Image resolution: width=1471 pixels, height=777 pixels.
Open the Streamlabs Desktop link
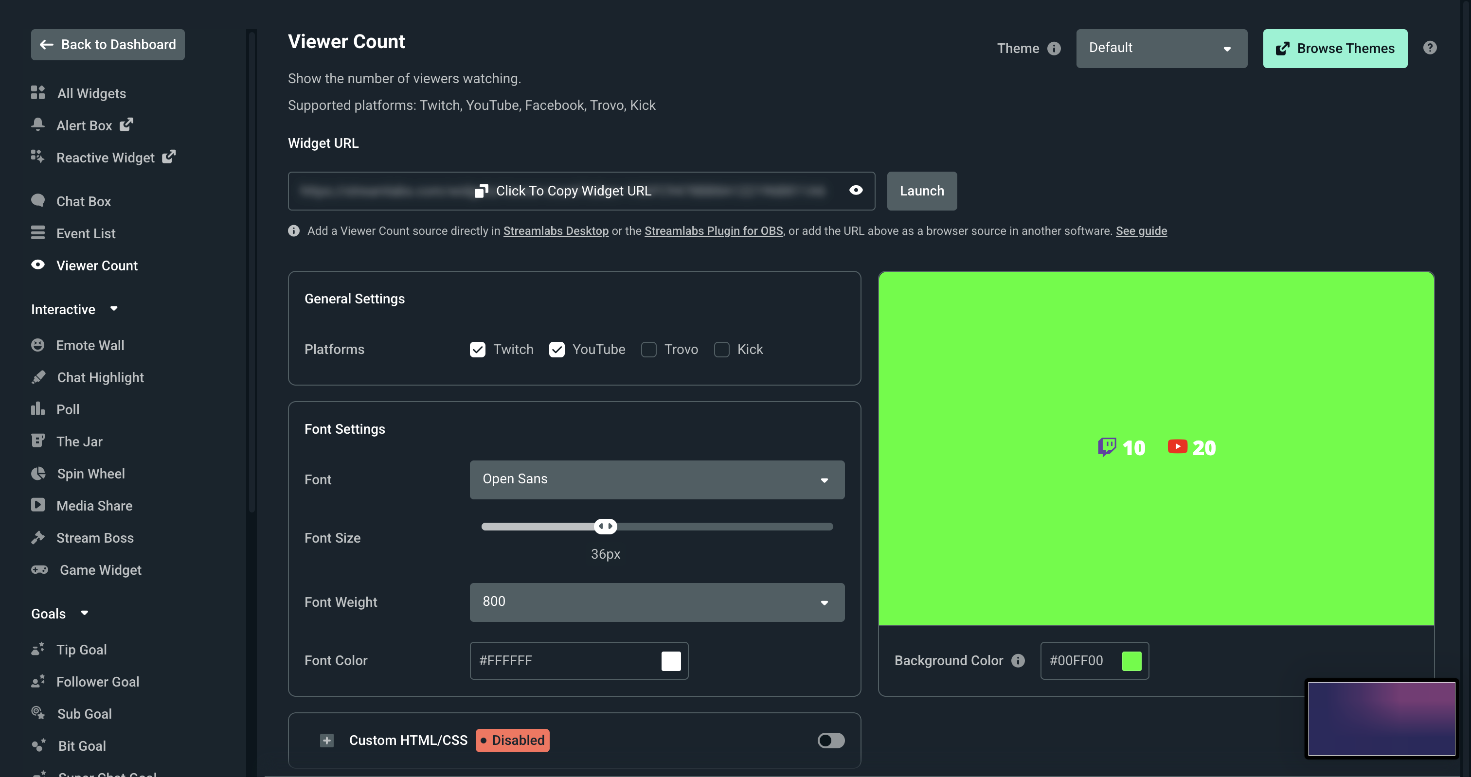click(x=556, y=230)
